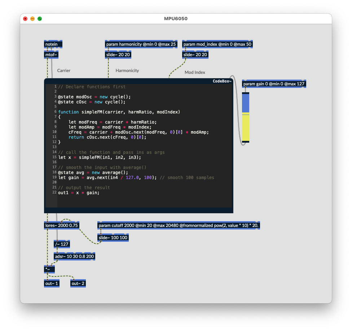Select the /~ 127 divide object

[62, 244]
